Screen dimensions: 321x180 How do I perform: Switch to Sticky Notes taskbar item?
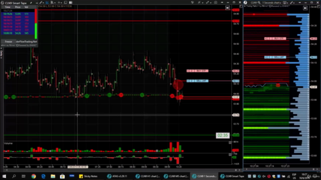pos(88,176)
